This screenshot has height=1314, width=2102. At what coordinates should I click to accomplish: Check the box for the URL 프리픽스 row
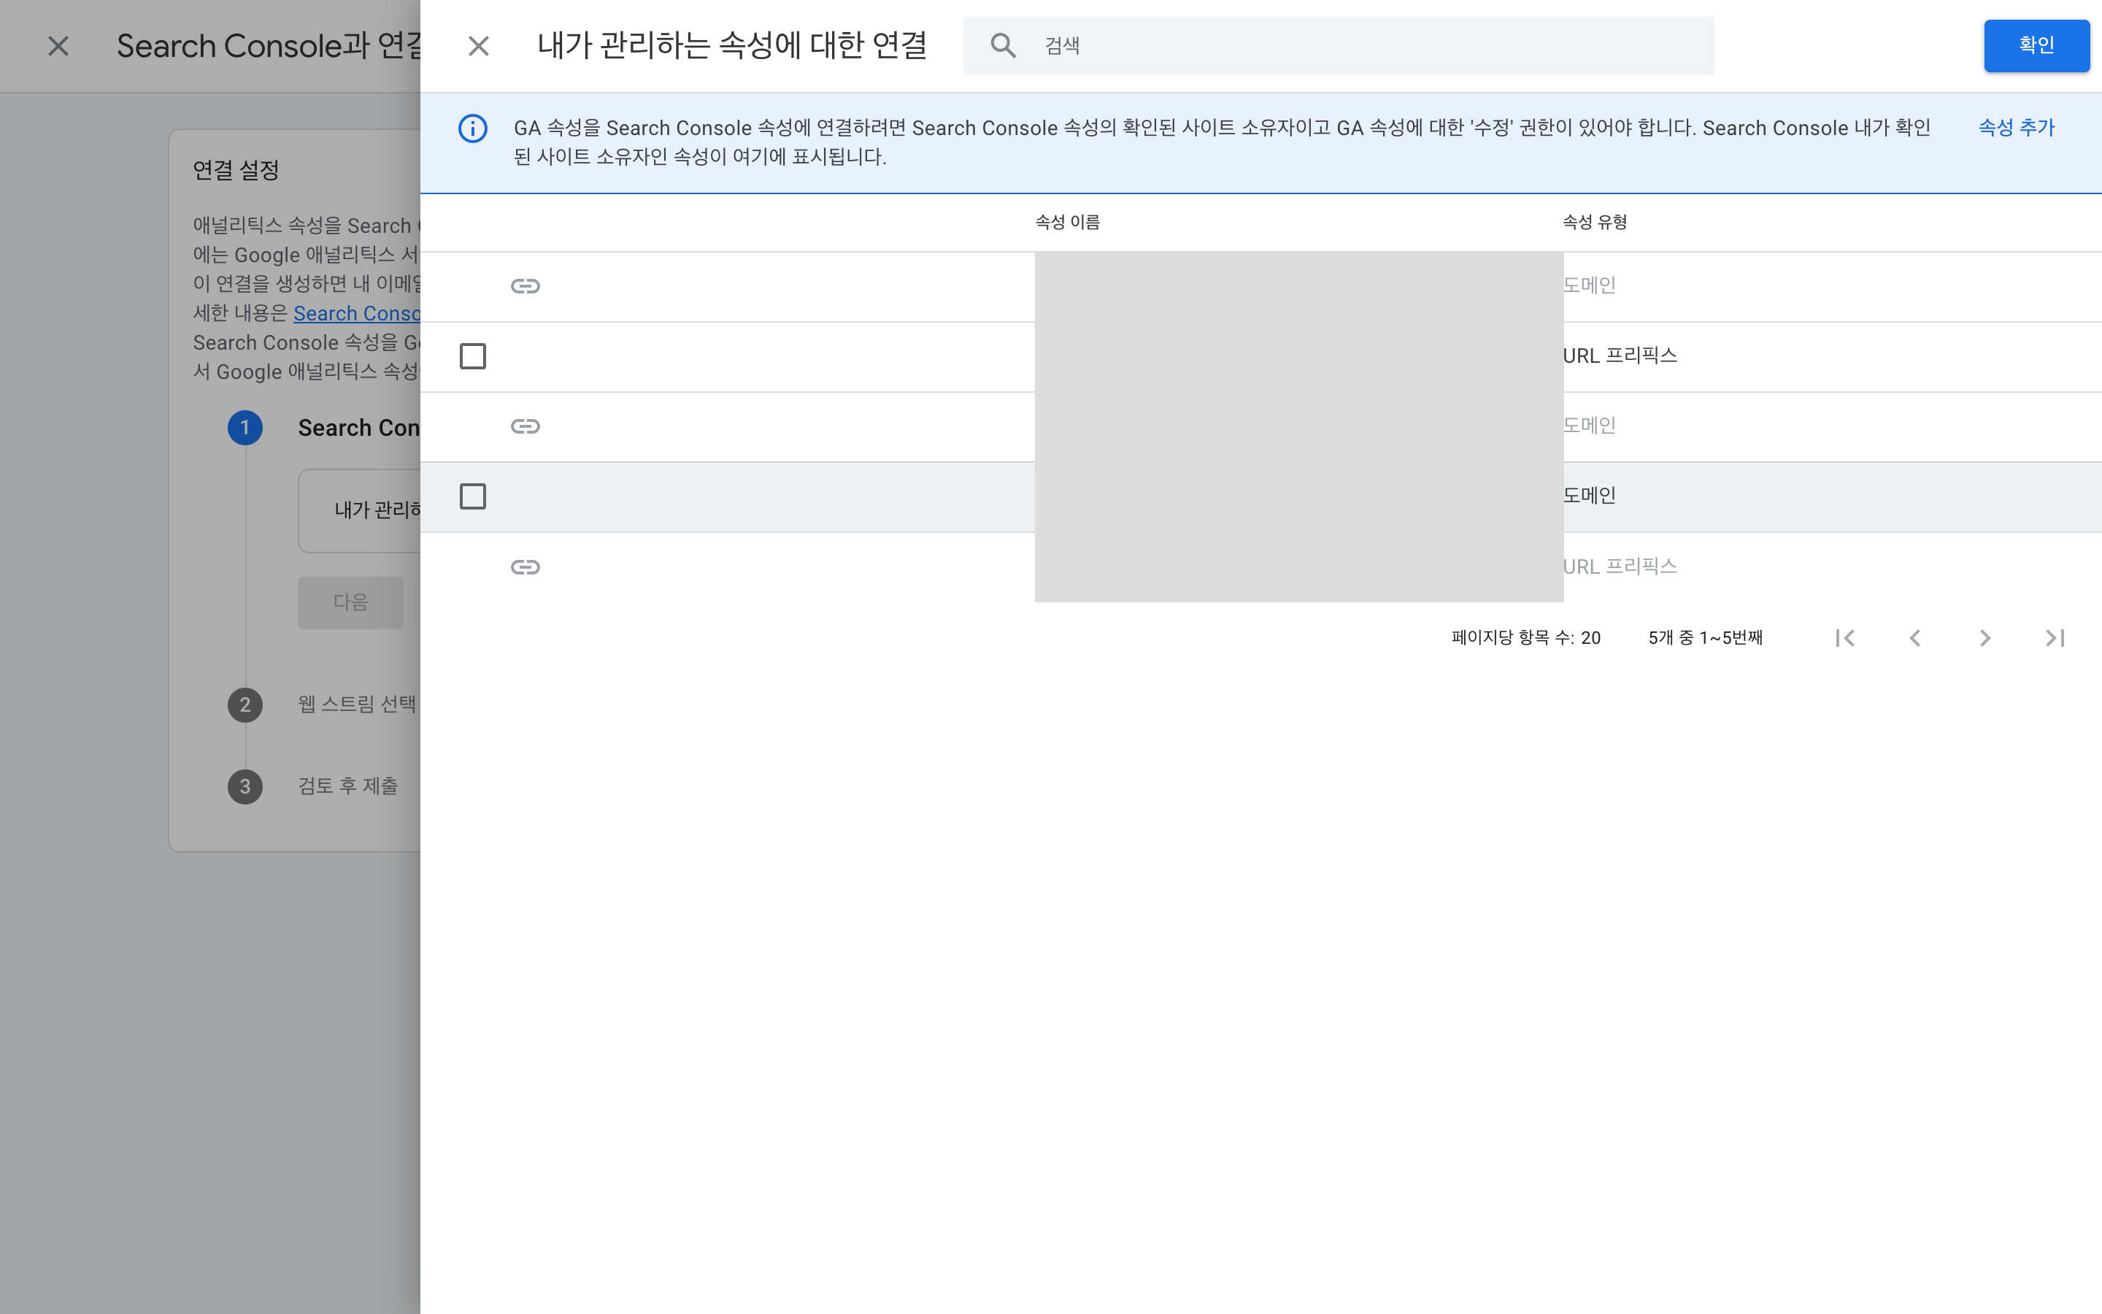click(x=472, y=356)
